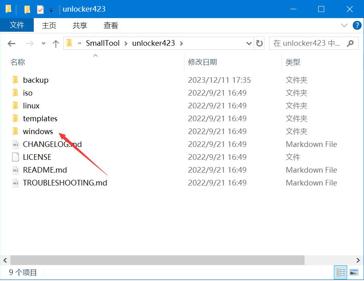Click the scroll right arrow
This screenshot has width=364, height=281.
pyautogui.click(x=358, y=260)
